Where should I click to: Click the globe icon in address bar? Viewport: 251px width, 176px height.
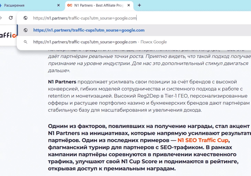point(25,18)
